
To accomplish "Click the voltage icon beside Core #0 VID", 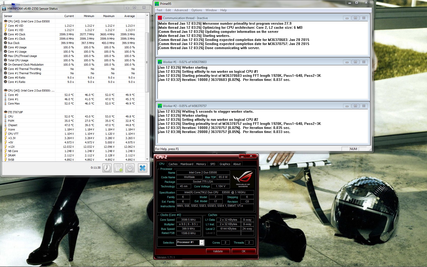I will [5, 26].
